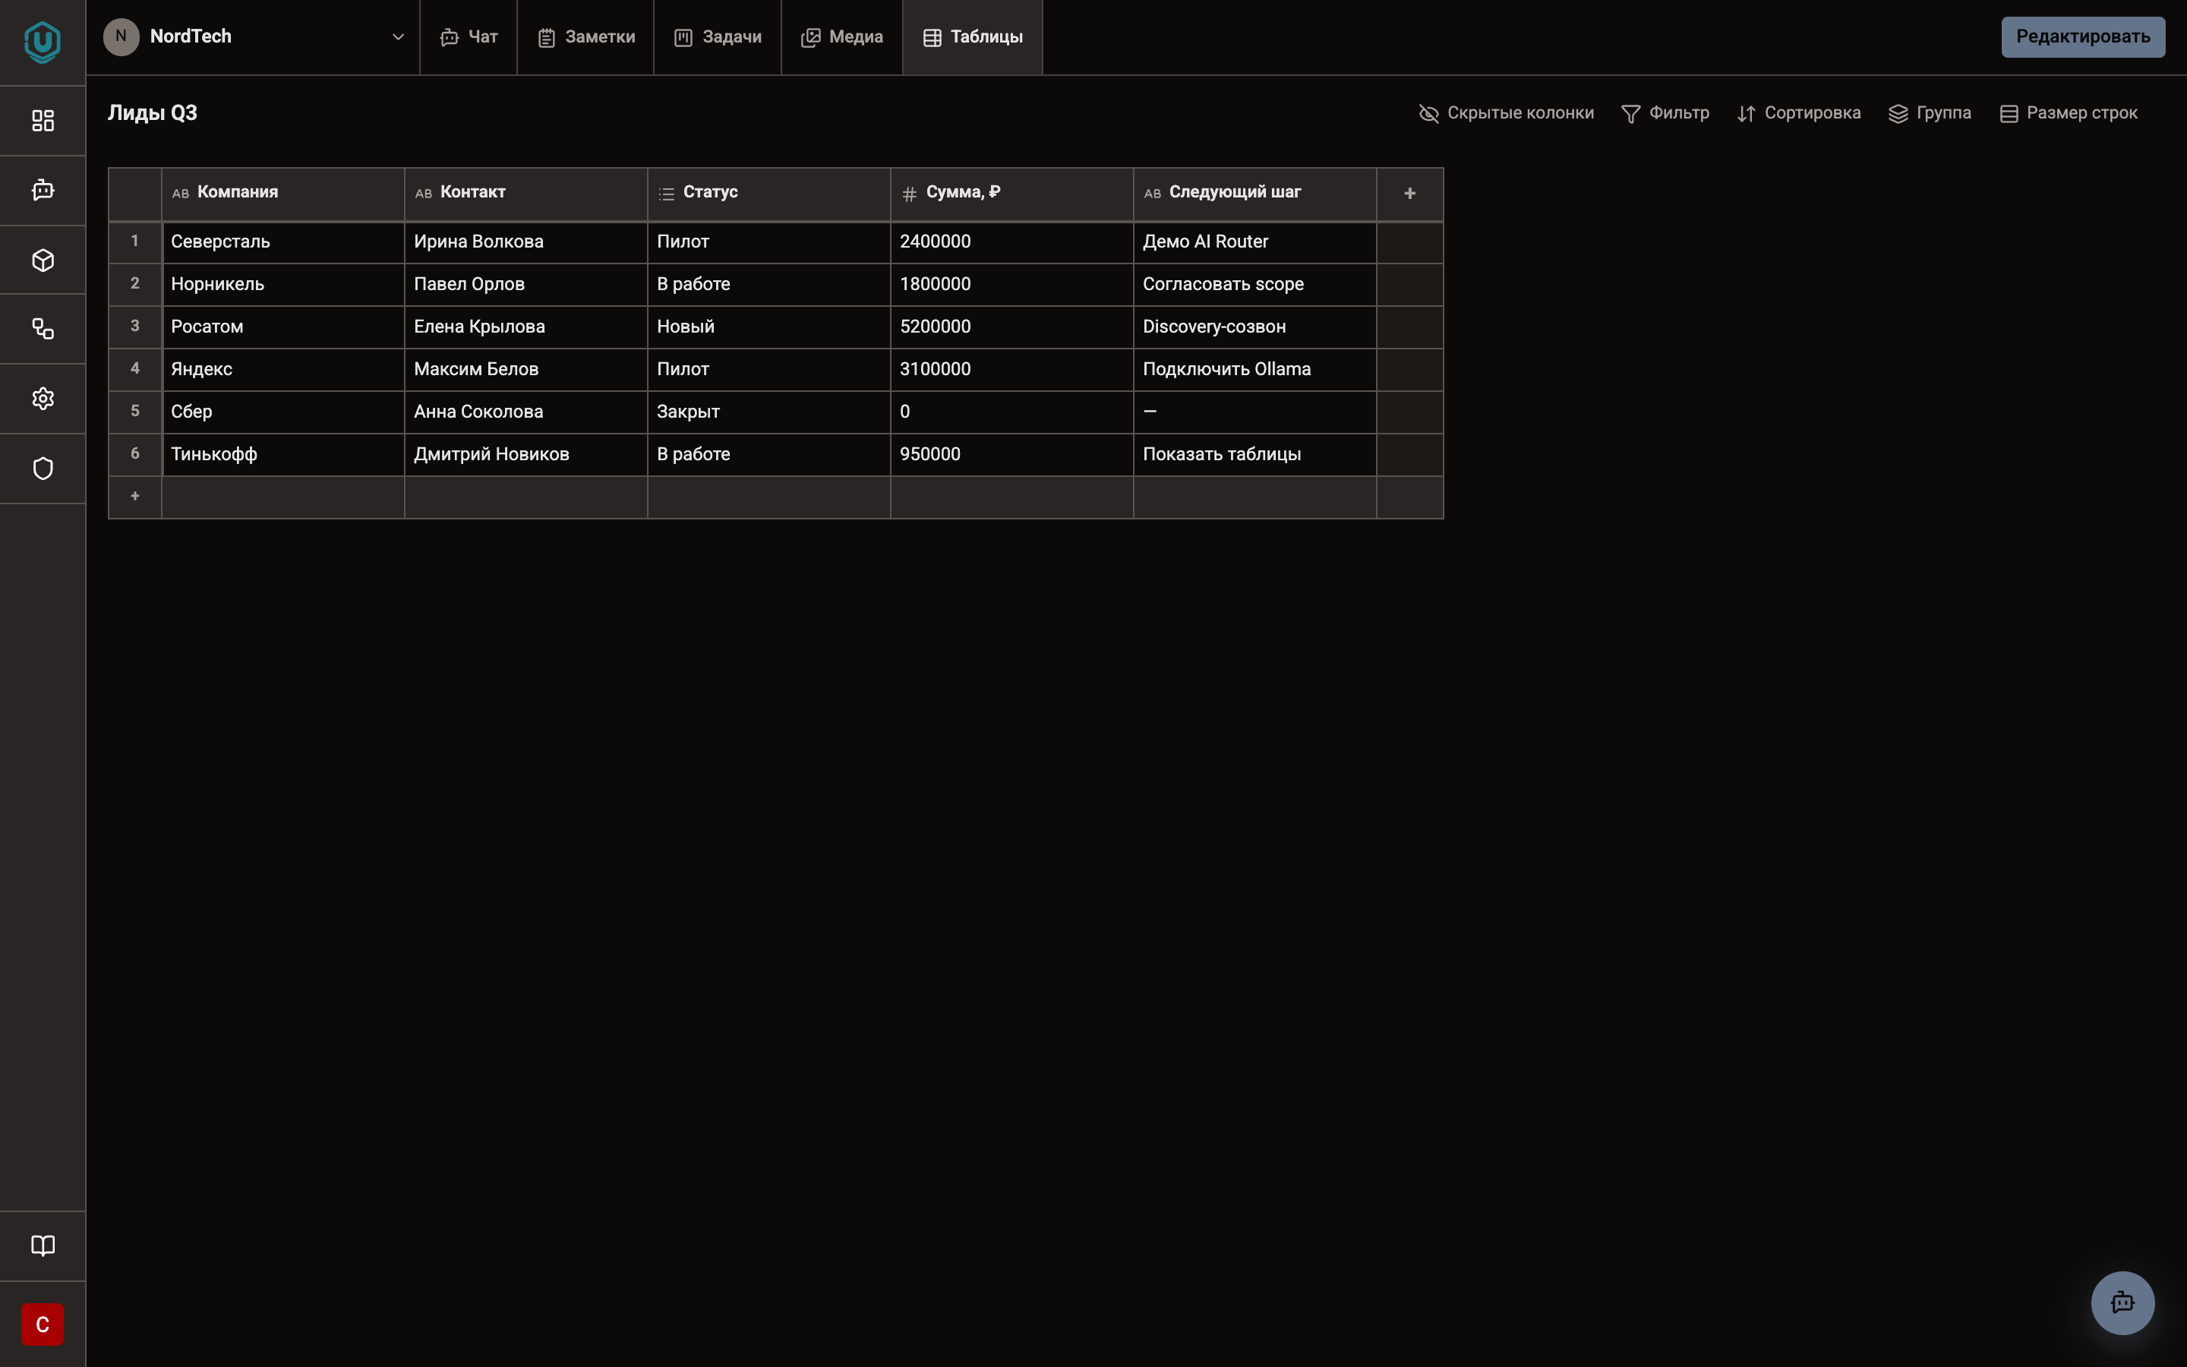Select the Таблицы tab
This screenshot has width=2187, height=1367.
[973, 37]
